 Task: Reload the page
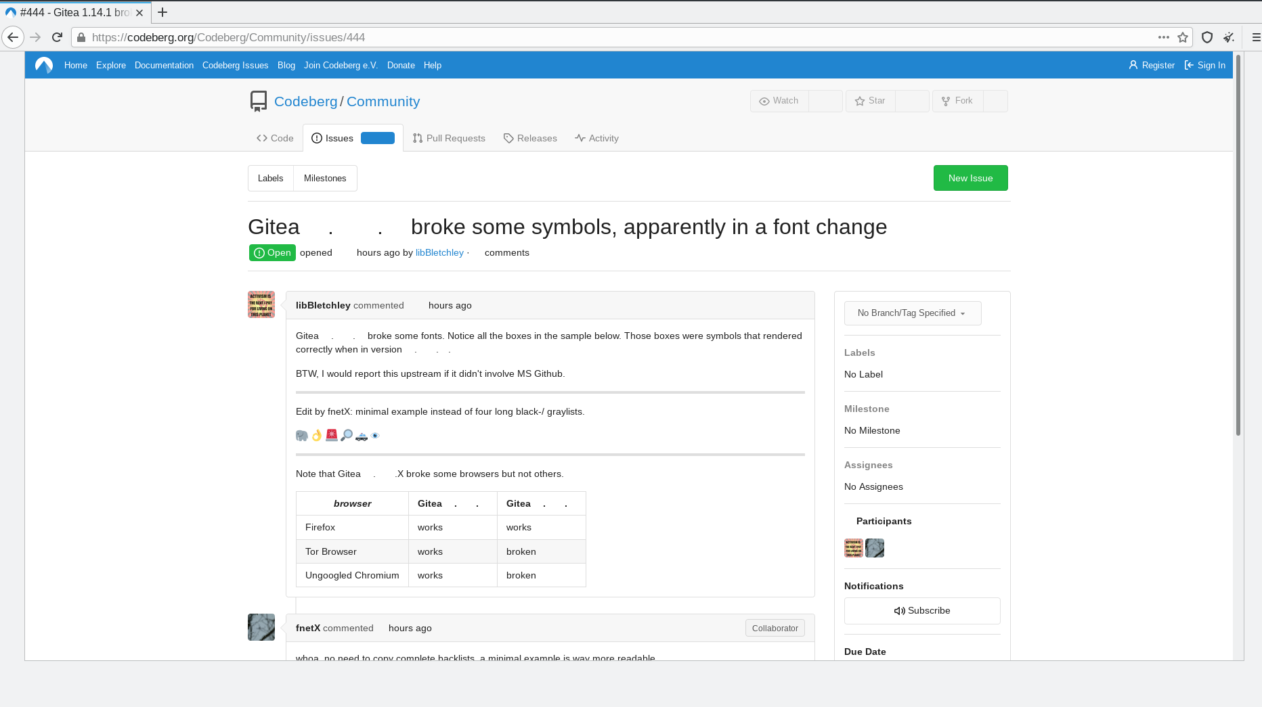tap(58, 37)
